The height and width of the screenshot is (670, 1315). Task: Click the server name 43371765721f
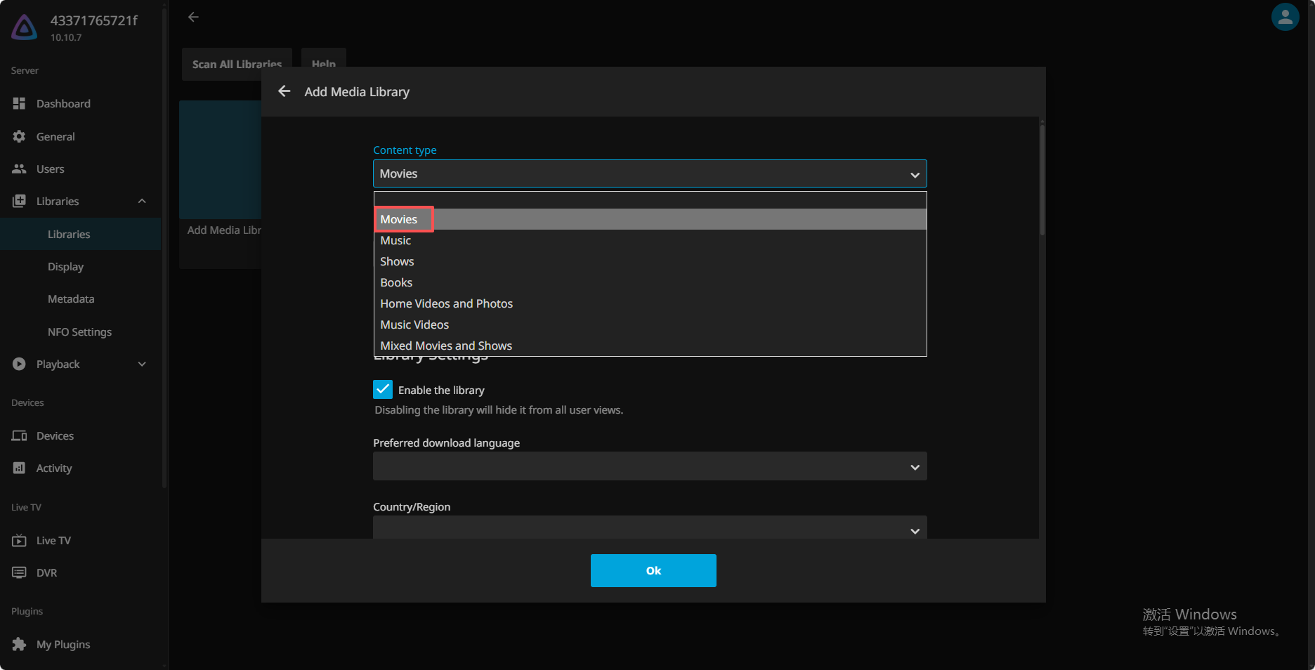pyautogui.click(x=94, y=20)
